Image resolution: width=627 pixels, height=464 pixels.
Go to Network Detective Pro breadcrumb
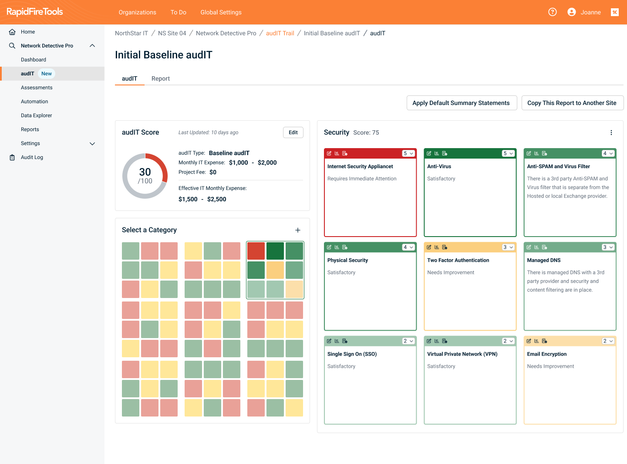226,33
